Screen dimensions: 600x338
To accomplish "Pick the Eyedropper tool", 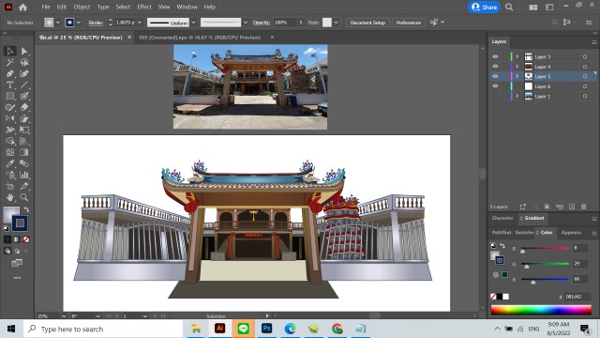I will point(10,163).
